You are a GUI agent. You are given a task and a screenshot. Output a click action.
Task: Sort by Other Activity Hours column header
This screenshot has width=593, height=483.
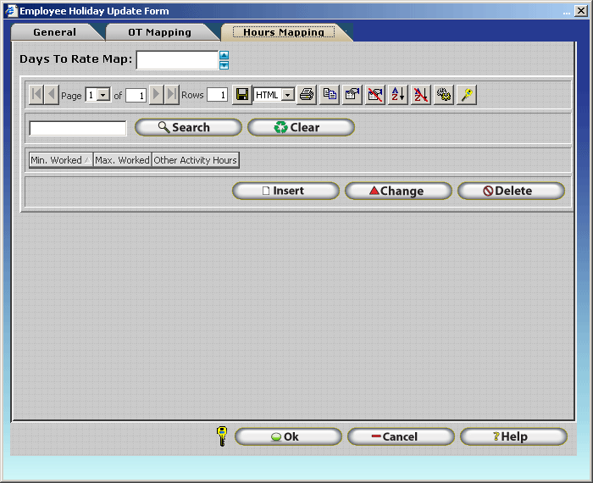[195, 160]
